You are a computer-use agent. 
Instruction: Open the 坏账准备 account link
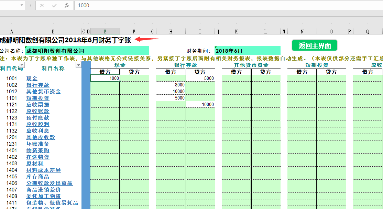[37, 144]
